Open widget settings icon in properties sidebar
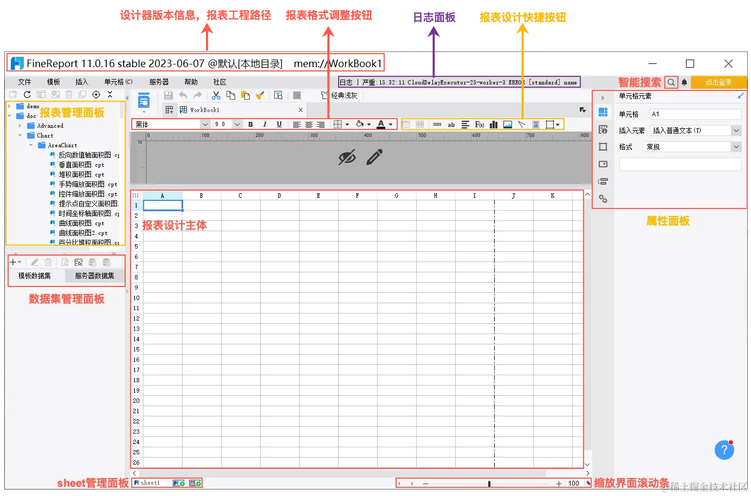The height and width of the screenshot is (496, 751). point(603,164)
